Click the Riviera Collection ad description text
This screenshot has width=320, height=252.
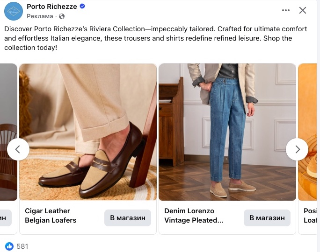(155, 38)
